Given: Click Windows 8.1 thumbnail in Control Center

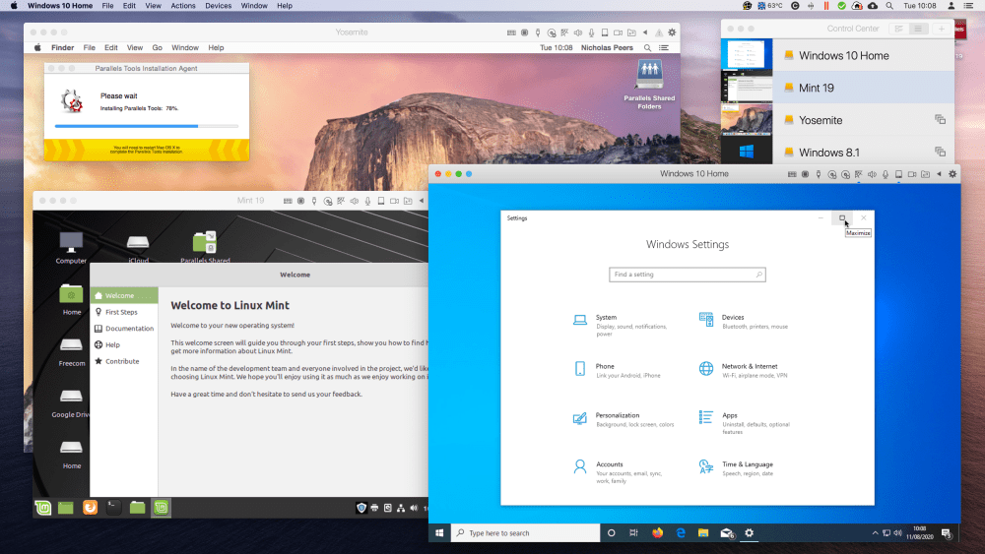Looking at the screenshot, I should [747, 152].
